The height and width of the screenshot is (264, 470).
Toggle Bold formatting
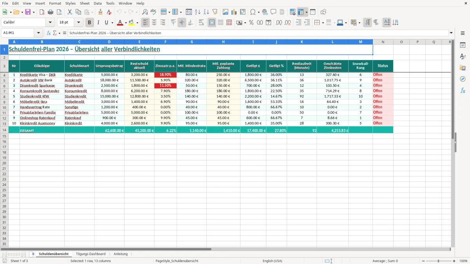[90, 23]
